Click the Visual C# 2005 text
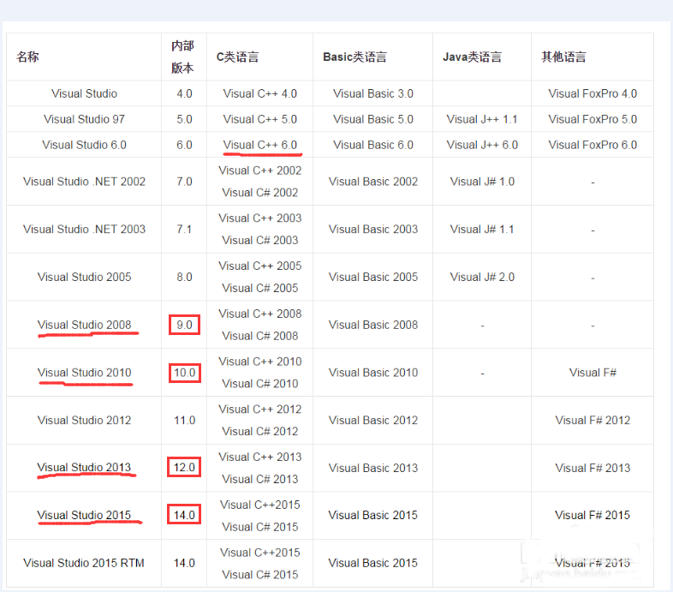Image resolution: width=673 pixels, height=592 pixels. click(x=260, y=288)
